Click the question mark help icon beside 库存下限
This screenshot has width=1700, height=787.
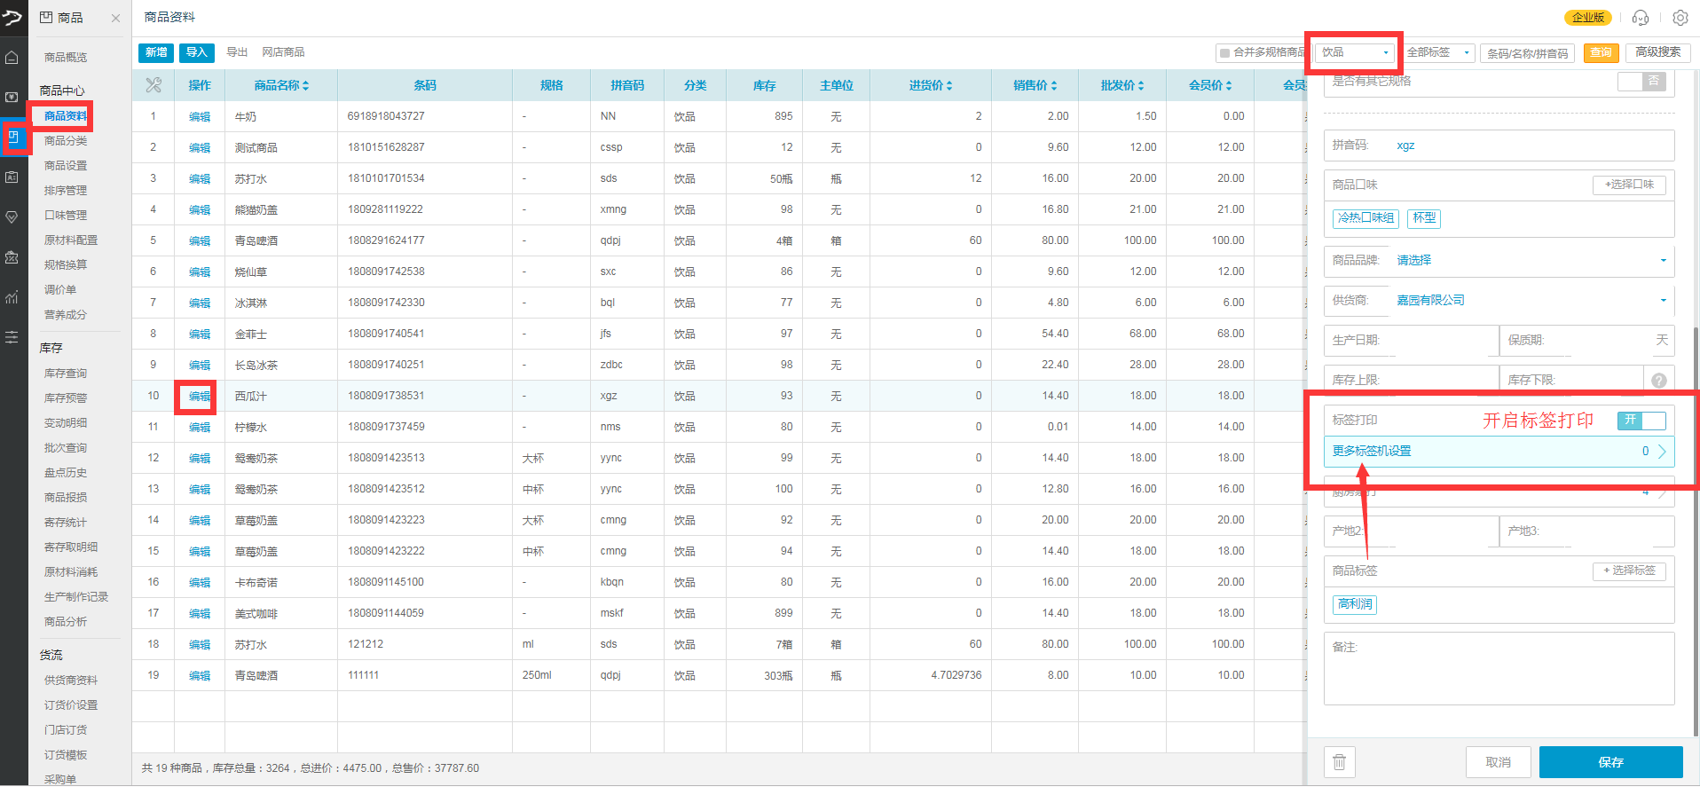(x=1659, y=380)
